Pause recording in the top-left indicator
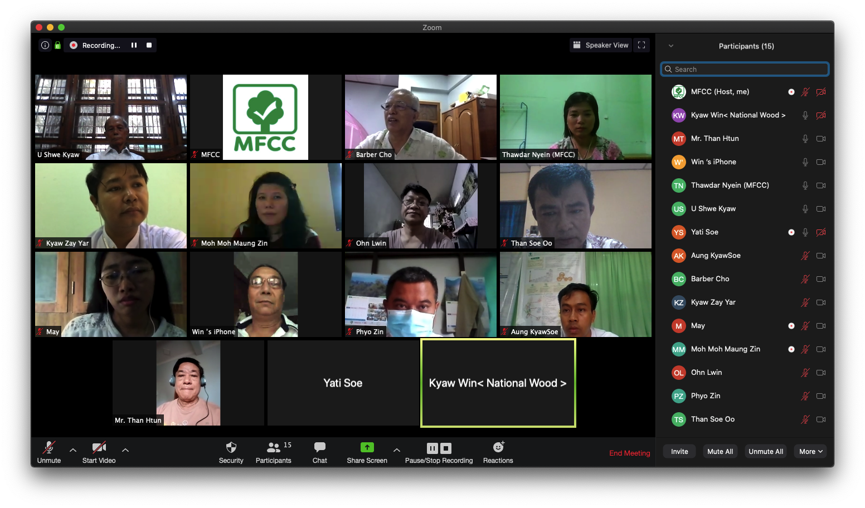The width and height of the screenshot is (865, 508). pyautogui.click(x=134, y=45)
